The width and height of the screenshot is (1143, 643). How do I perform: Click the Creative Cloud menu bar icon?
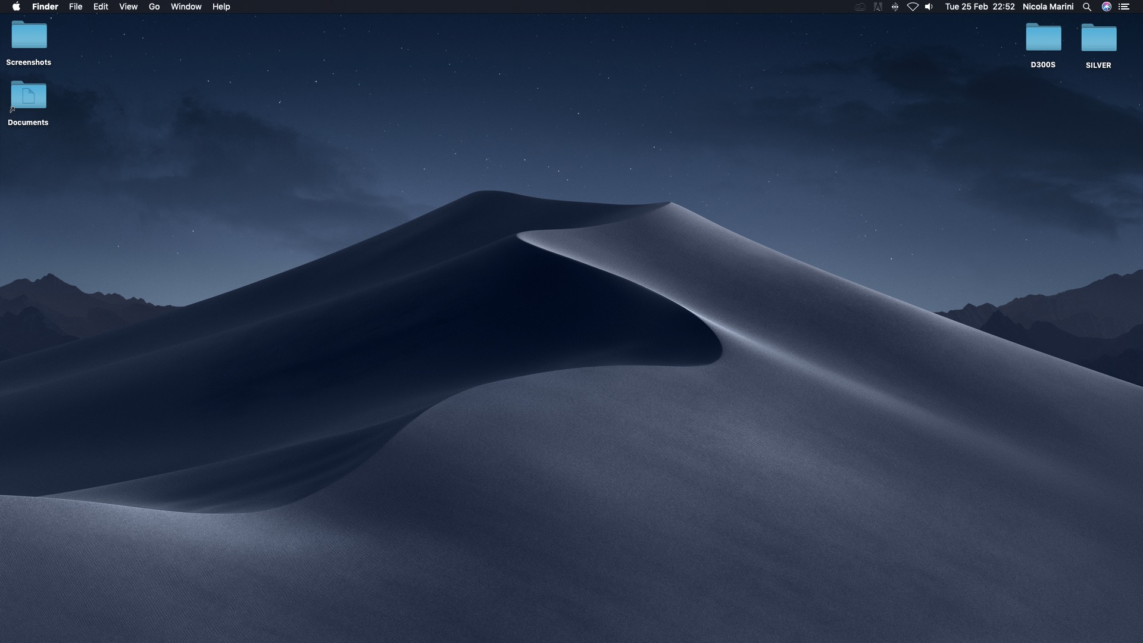[x=860, y=7]
